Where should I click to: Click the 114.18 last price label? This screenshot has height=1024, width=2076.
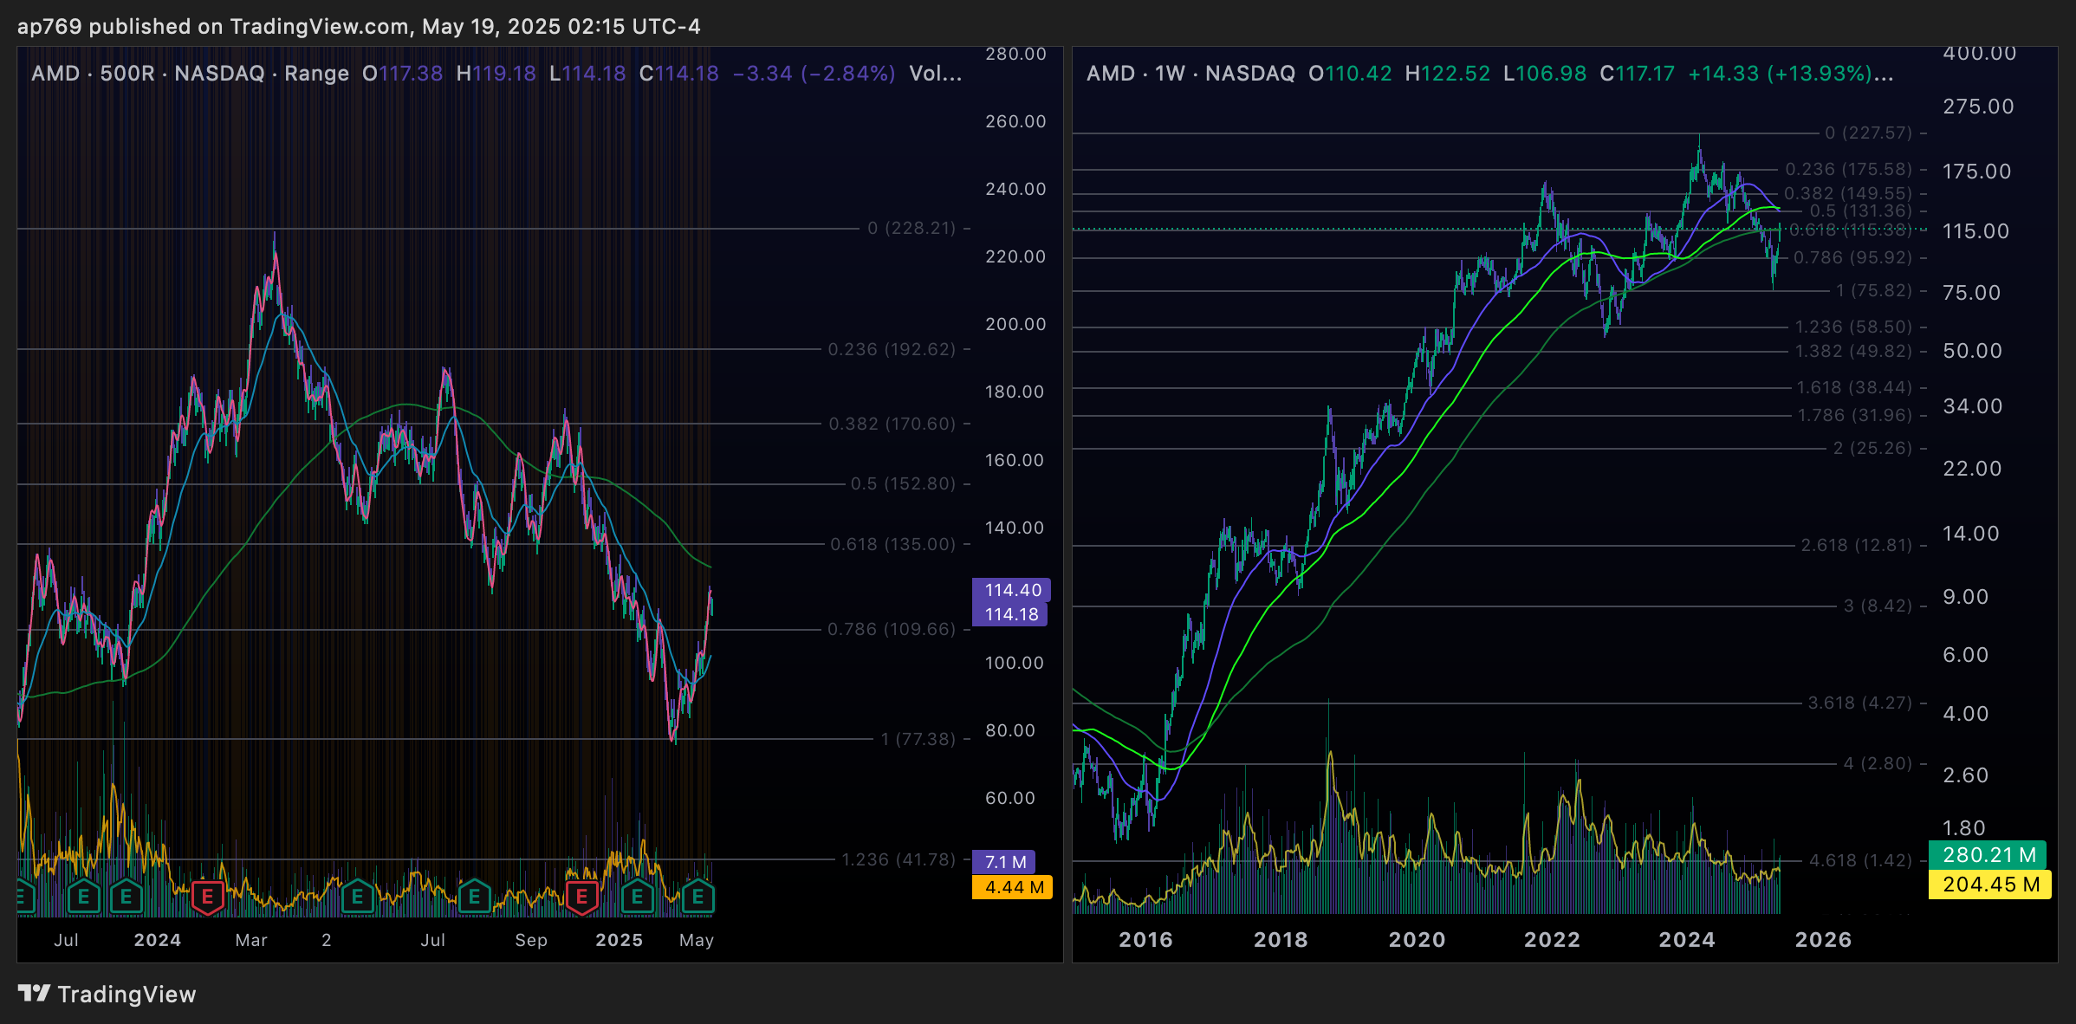[1010, 614]
